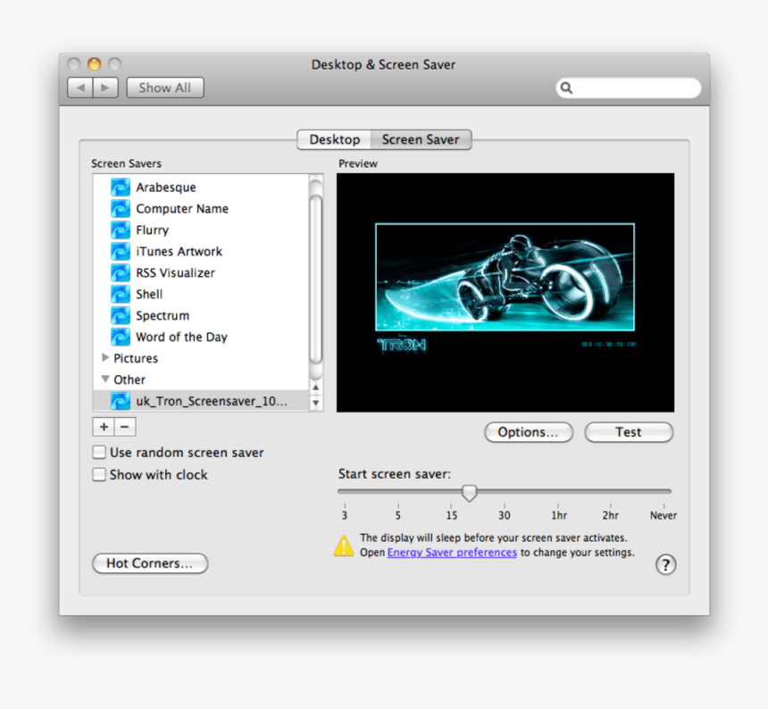The height and width of the screenshot is (709, 768).
Task: Select Computer Name in the list
Action: pyautogui.click(x=201, y=209)
